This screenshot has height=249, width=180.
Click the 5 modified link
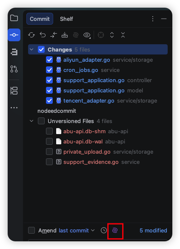tap(153, 230)
